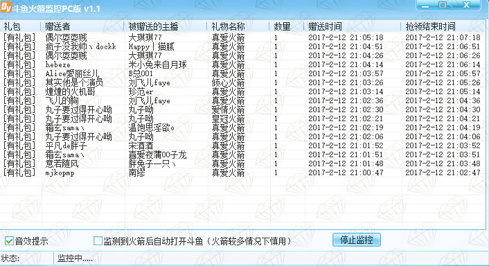This screenshot has width=489, height=266.
Task: Click send time 2017-2-12 21:05:18
Action: click(x=346, y=37)
